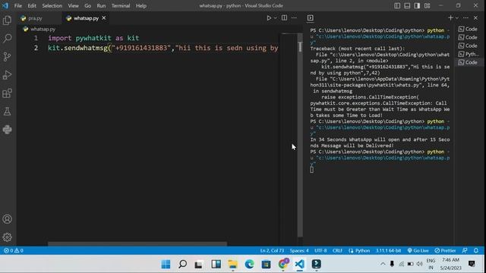Viewport: 486px width, 273px height.
Task: Change line endings via CRLF
Action: 337,250
